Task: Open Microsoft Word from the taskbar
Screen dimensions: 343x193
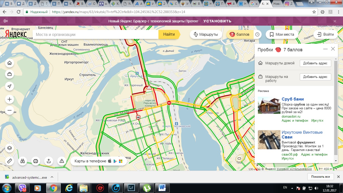Action: coord(162,188)
